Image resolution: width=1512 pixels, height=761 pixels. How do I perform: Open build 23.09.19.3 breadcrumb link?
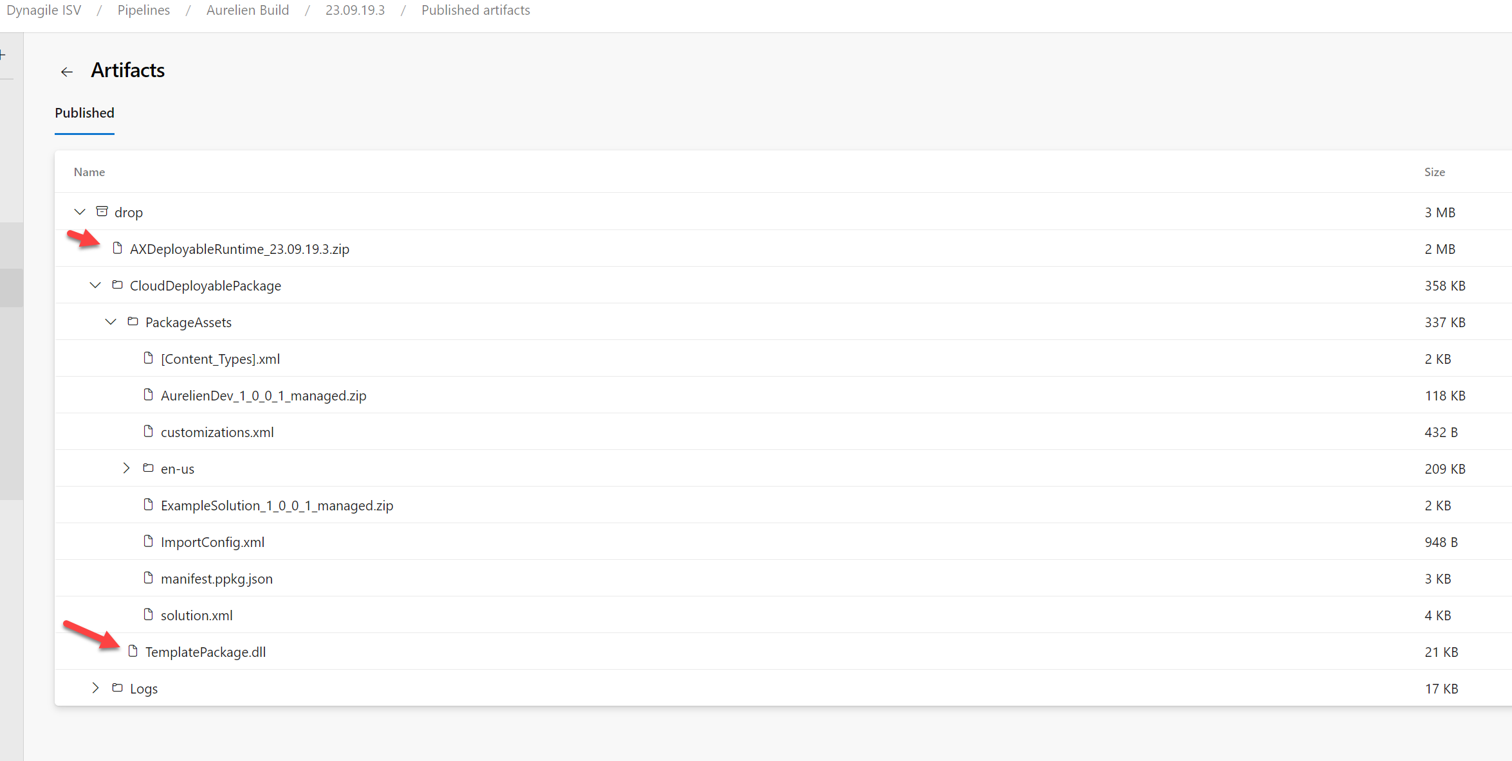click(x=355, y=10)
